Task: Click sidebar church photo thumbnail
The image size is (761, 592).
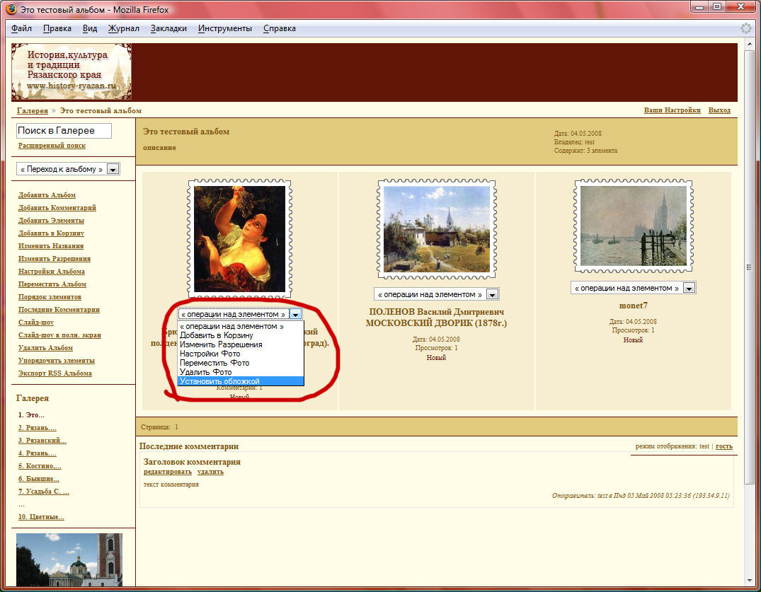Action: [69, 560]
